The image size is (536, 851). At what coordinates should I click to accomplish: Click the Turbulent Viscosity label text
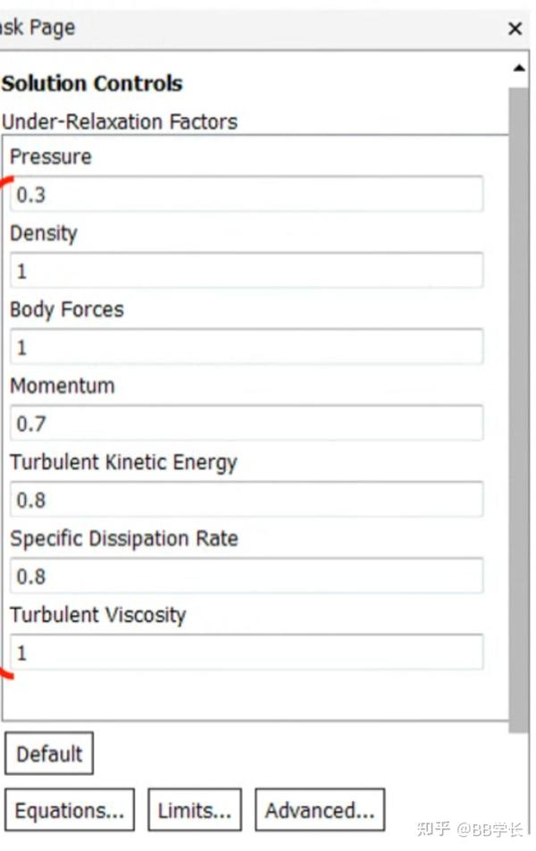tap(98, 615)
